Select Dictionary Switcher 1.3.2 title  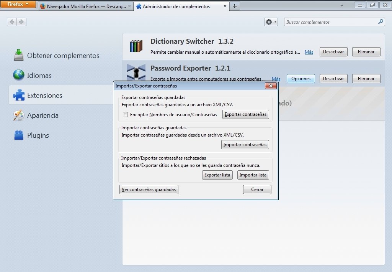192,41
